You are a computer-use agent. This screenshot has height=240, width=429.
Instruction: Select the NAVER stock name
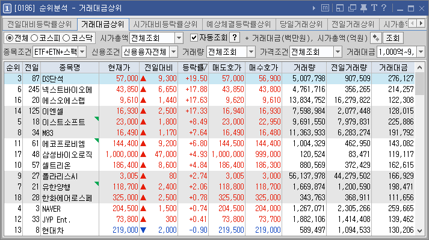pos(51,209)
